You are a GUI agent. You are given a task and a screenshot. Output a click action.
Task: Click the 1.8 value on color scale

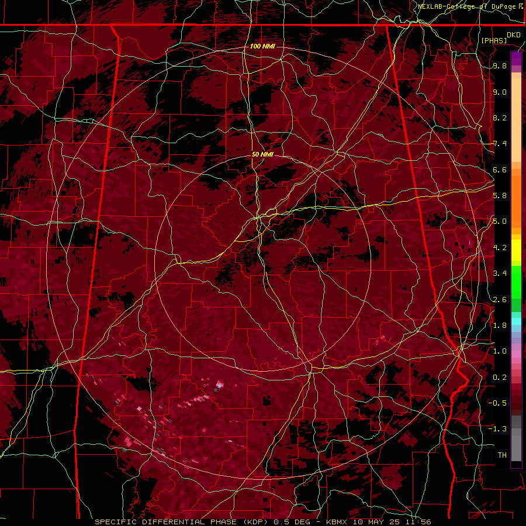(500, 325)
